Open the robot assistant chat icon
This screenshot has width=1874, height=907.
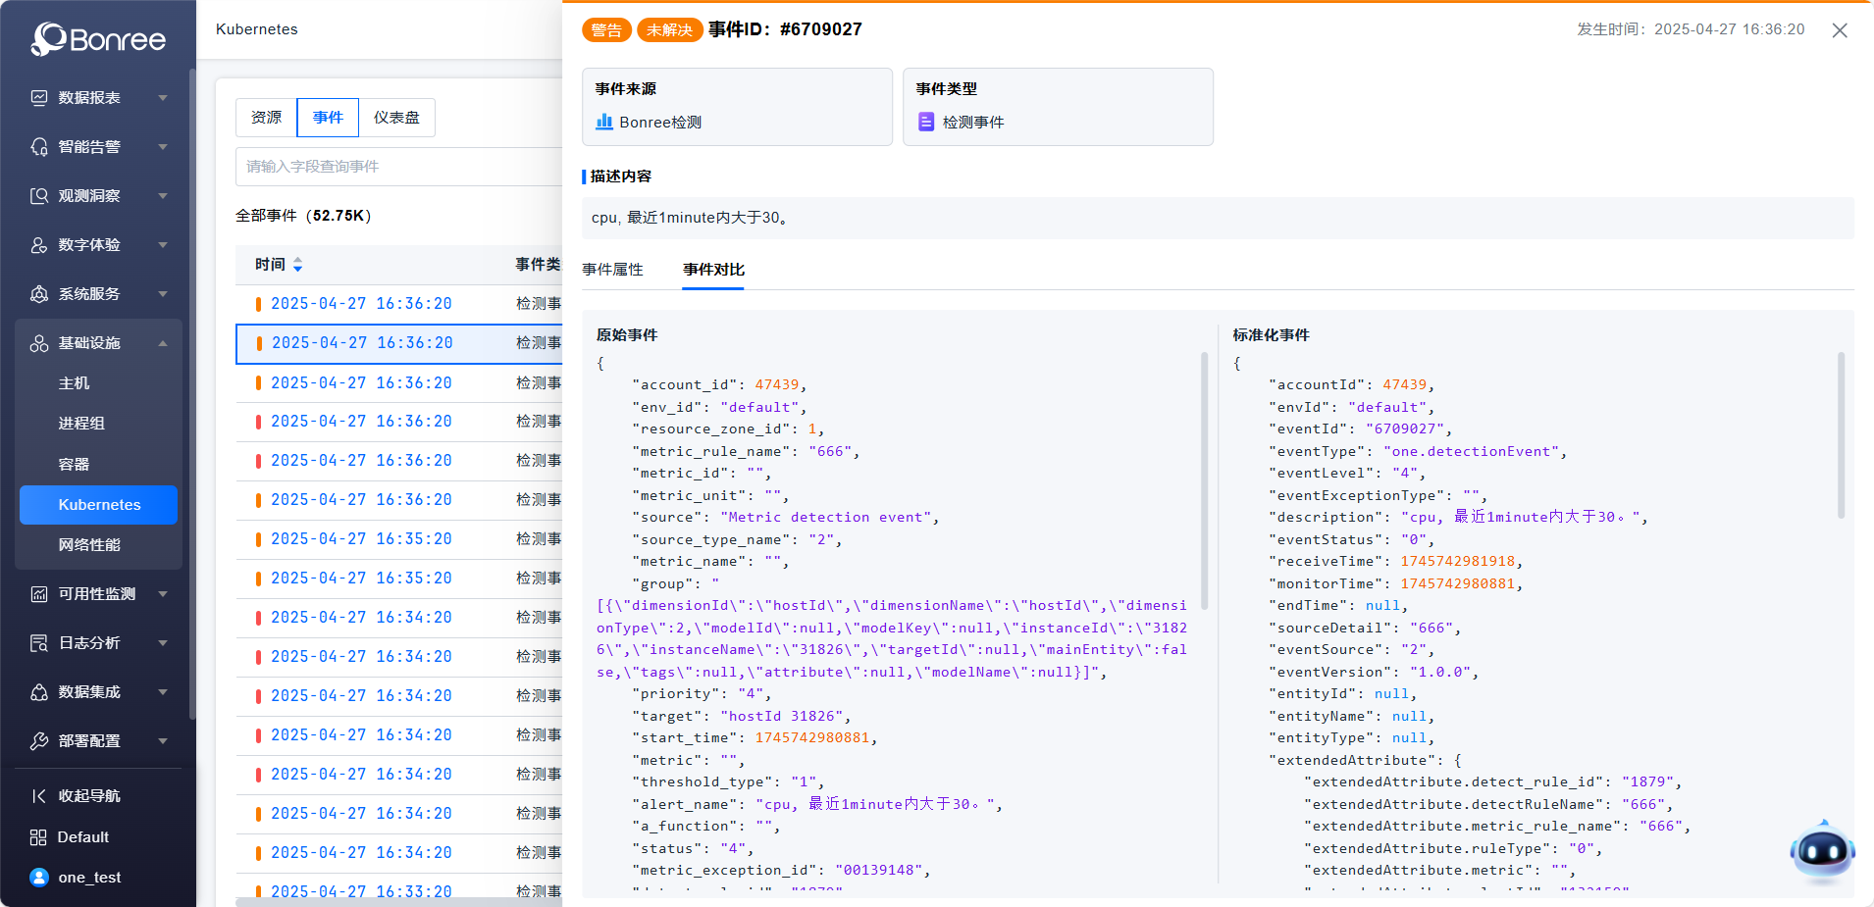tap(1822, 851)
